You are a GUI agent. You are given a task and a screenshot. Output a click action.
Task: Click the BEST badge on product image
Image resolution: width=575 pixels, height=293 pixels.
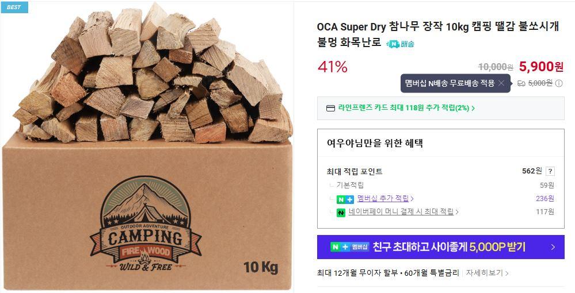click(x=14, y=7)
